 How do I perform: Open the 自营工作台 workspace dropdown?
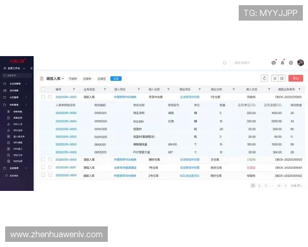click(24, 68)
